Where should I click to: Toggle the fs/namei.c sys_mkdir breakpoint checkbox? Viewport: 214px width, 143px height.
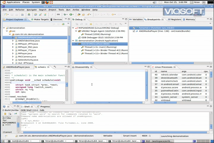tap(134, 28)
